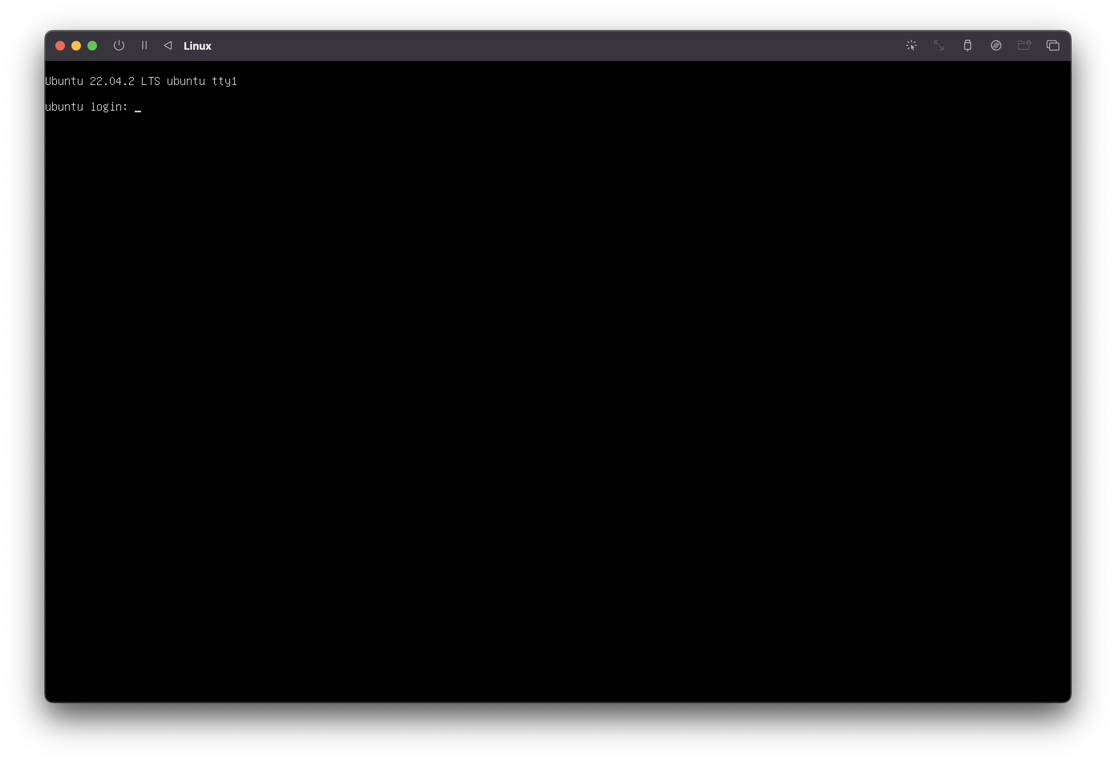Click the shared folder icon
Viewport: 1116px width, 762px height.
click(1024, 46)
